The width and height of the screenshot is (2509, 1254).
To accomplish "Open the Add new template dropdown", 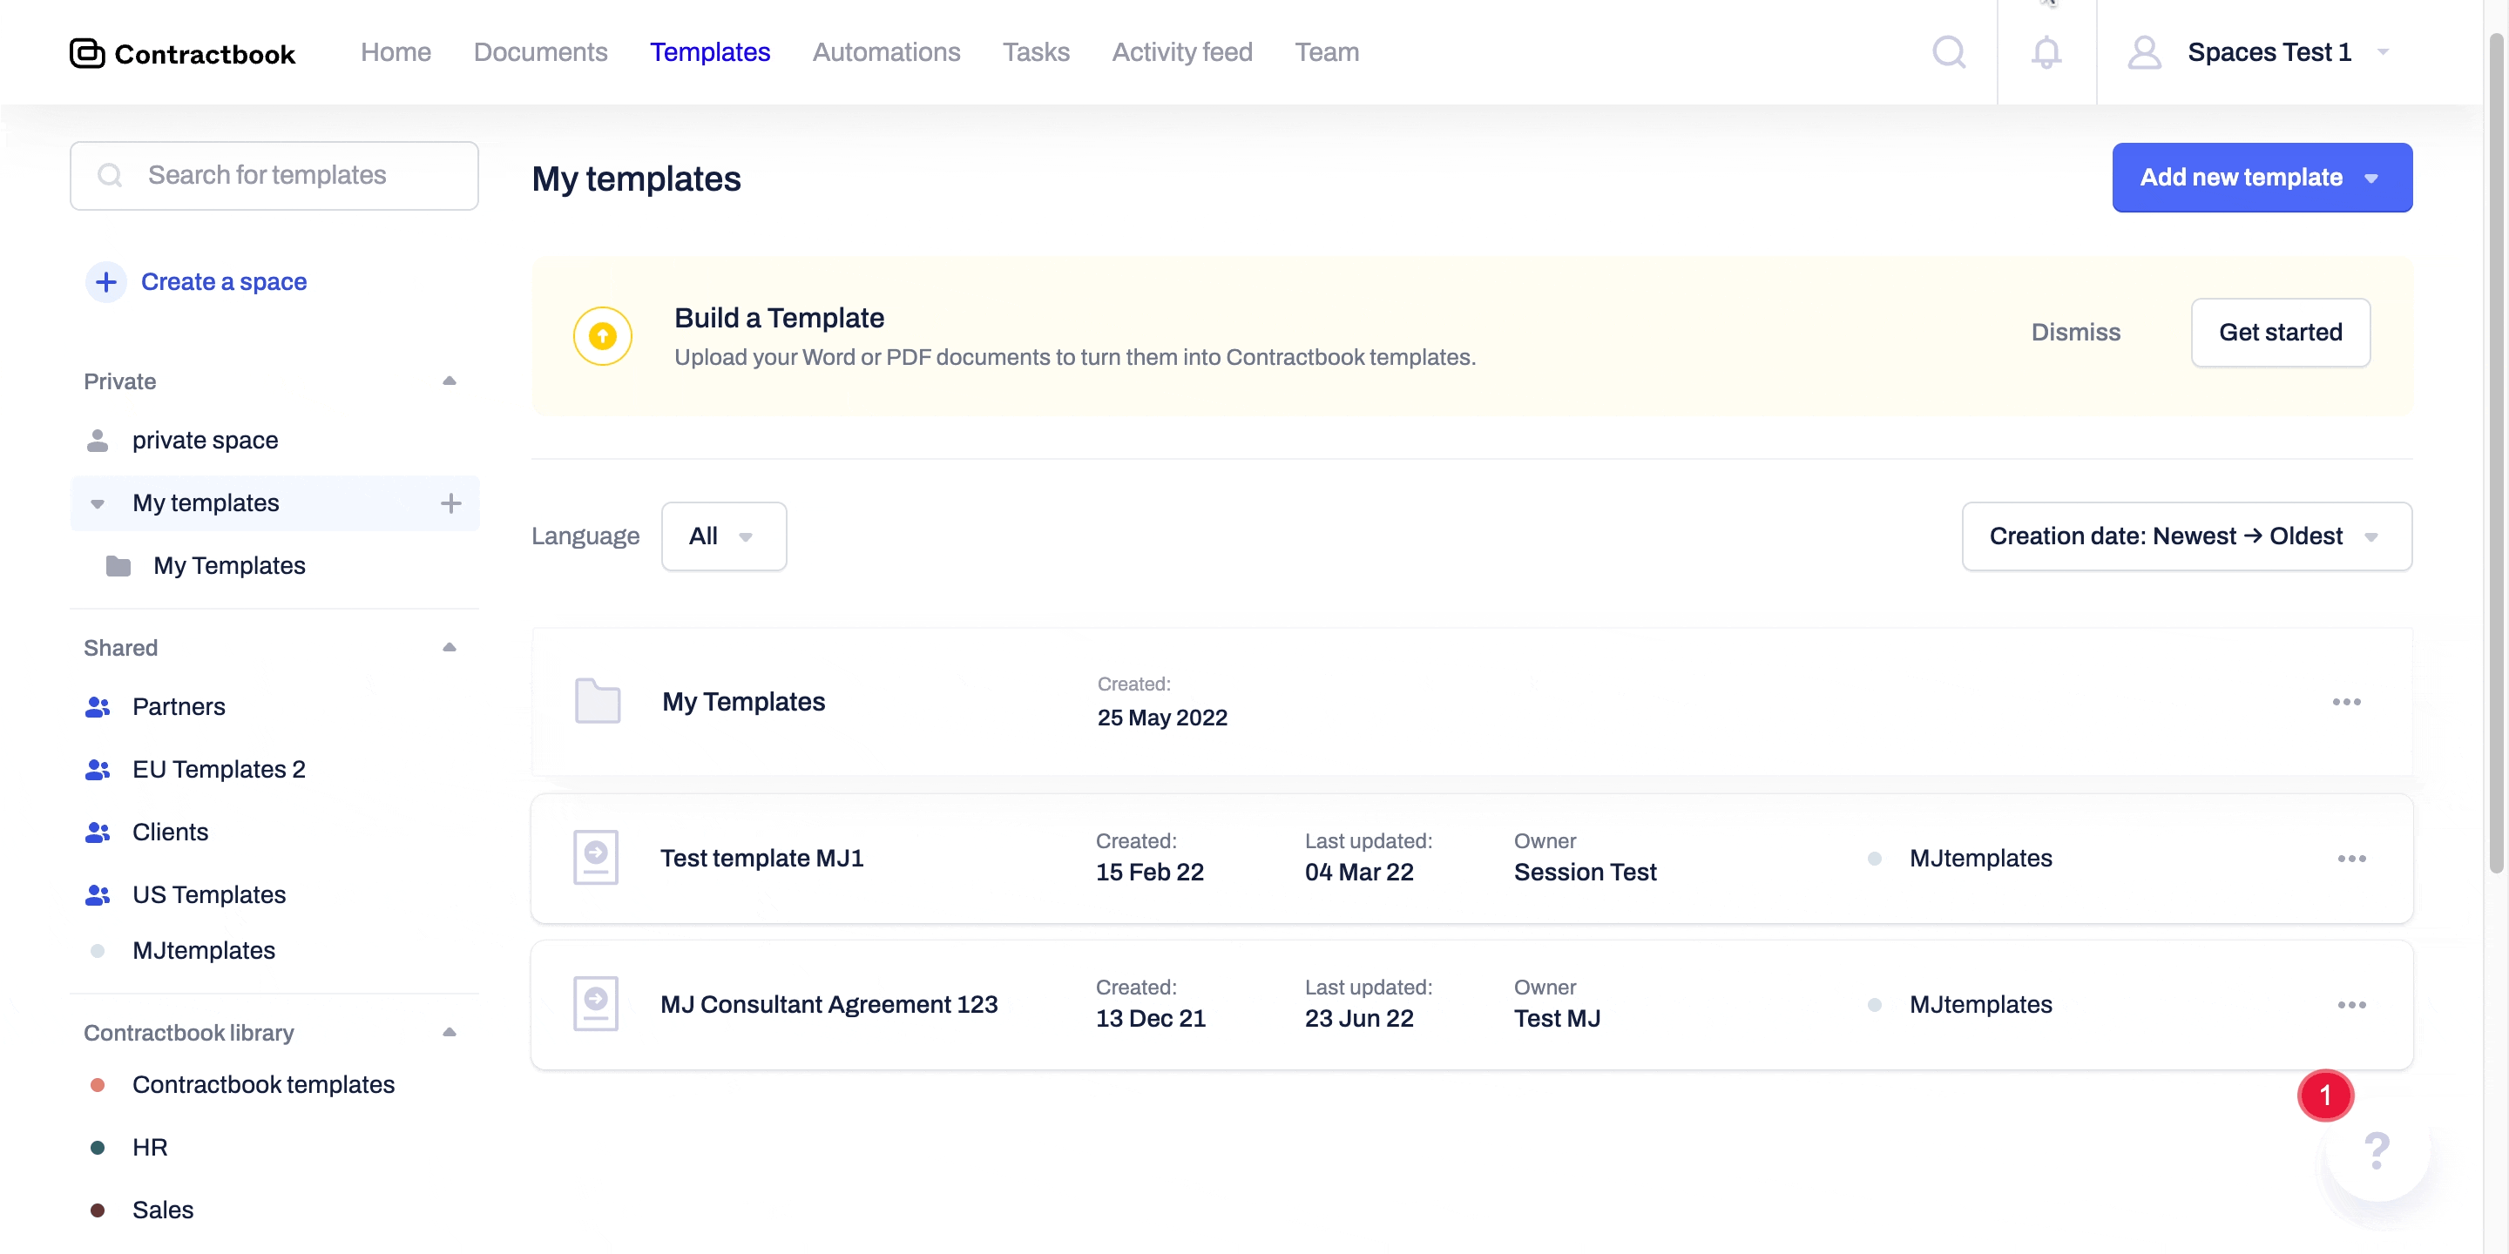I will 2262,177.
